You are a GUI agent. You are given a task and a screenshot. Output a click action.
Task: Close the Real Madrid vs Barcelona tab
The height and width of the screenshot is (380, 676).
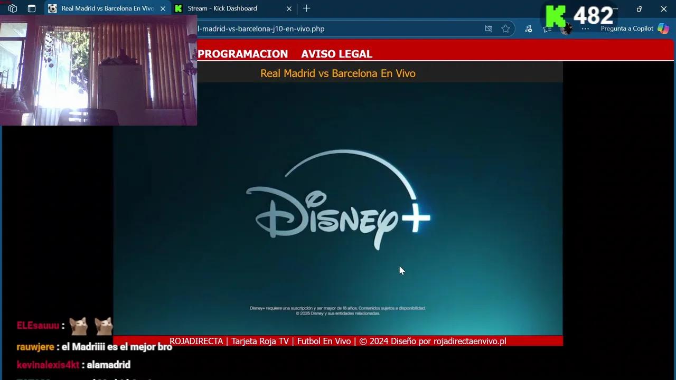pyautogui.click(x=163, y=8)
